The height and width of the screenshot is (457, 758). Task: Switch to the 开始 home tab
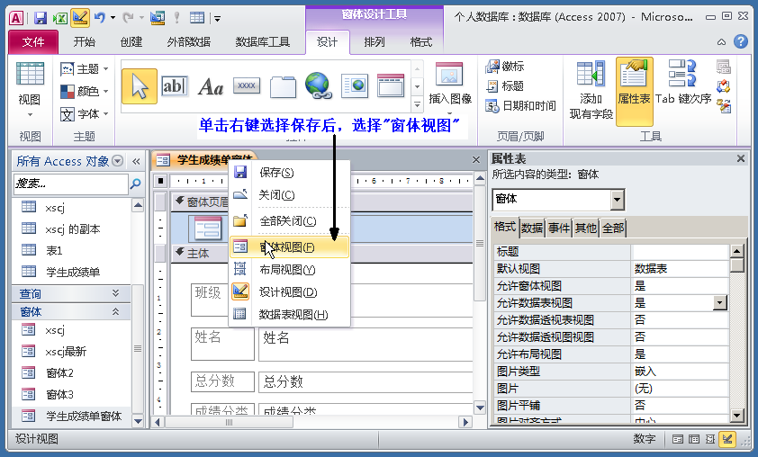(84, 42)
